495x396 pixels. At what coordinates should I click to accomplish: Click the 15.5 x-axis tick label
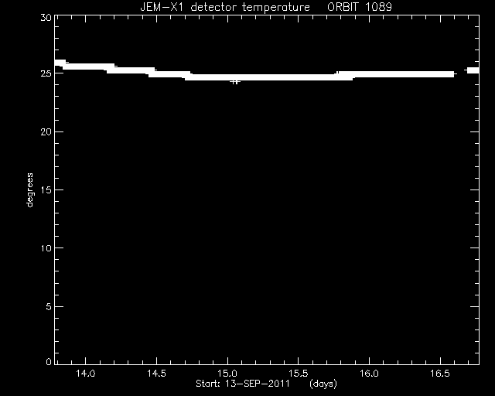click(x=299, y=374)
